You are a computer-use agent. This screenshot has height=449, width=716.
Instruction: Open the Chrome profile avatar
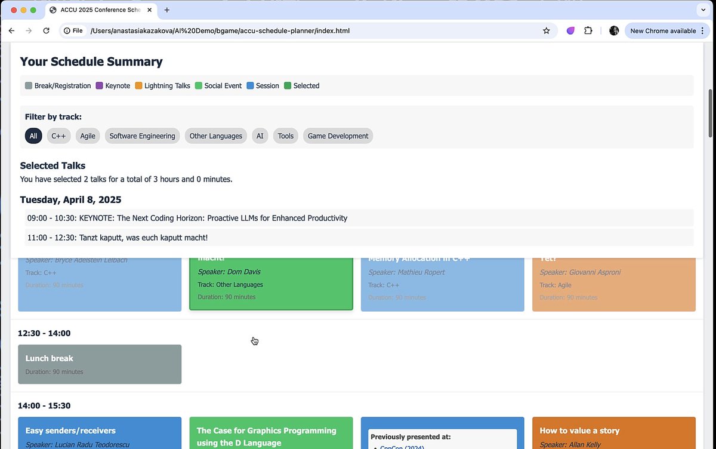(x=614, y=30)
